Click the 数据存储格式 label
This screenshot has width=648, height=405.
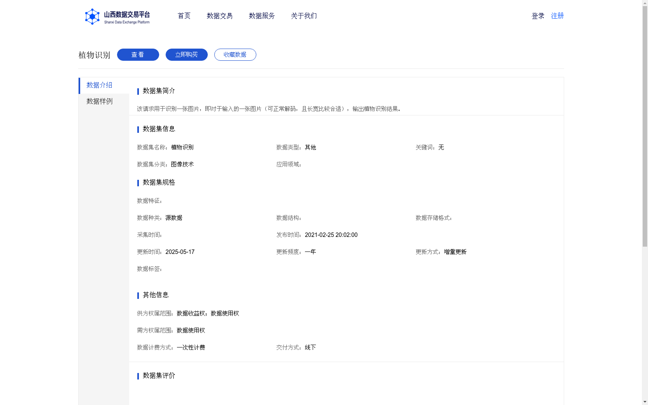tap(434, 218)
